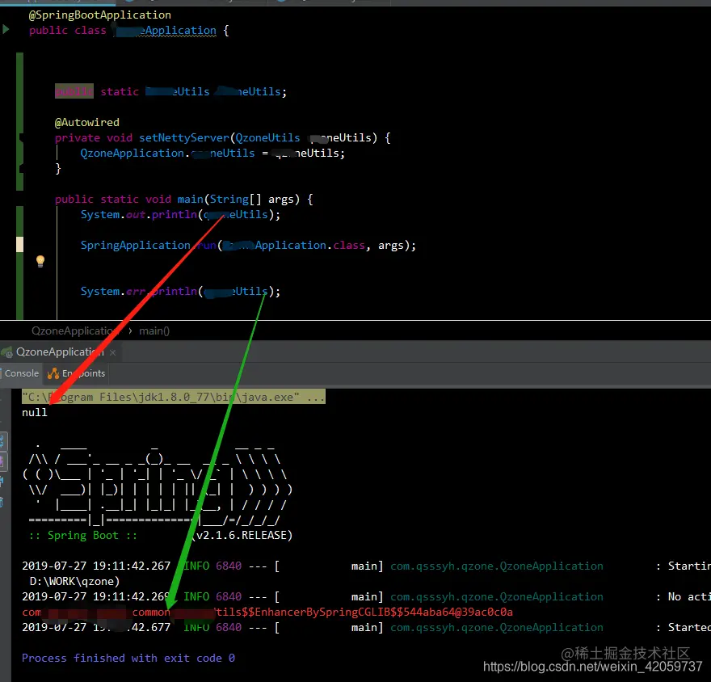
Task: Click the 'null' output line in console
Action: click(x=35, y=412)
